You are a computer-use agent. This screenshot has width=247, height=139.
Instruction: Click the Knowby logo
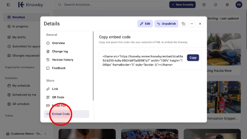pyautogui.click(x=30, y=5)
